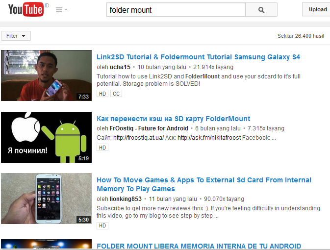330x250 pixels.
Task: Open the 'Я починил!' Android video thumbnail
Action: tap(46, 137)
